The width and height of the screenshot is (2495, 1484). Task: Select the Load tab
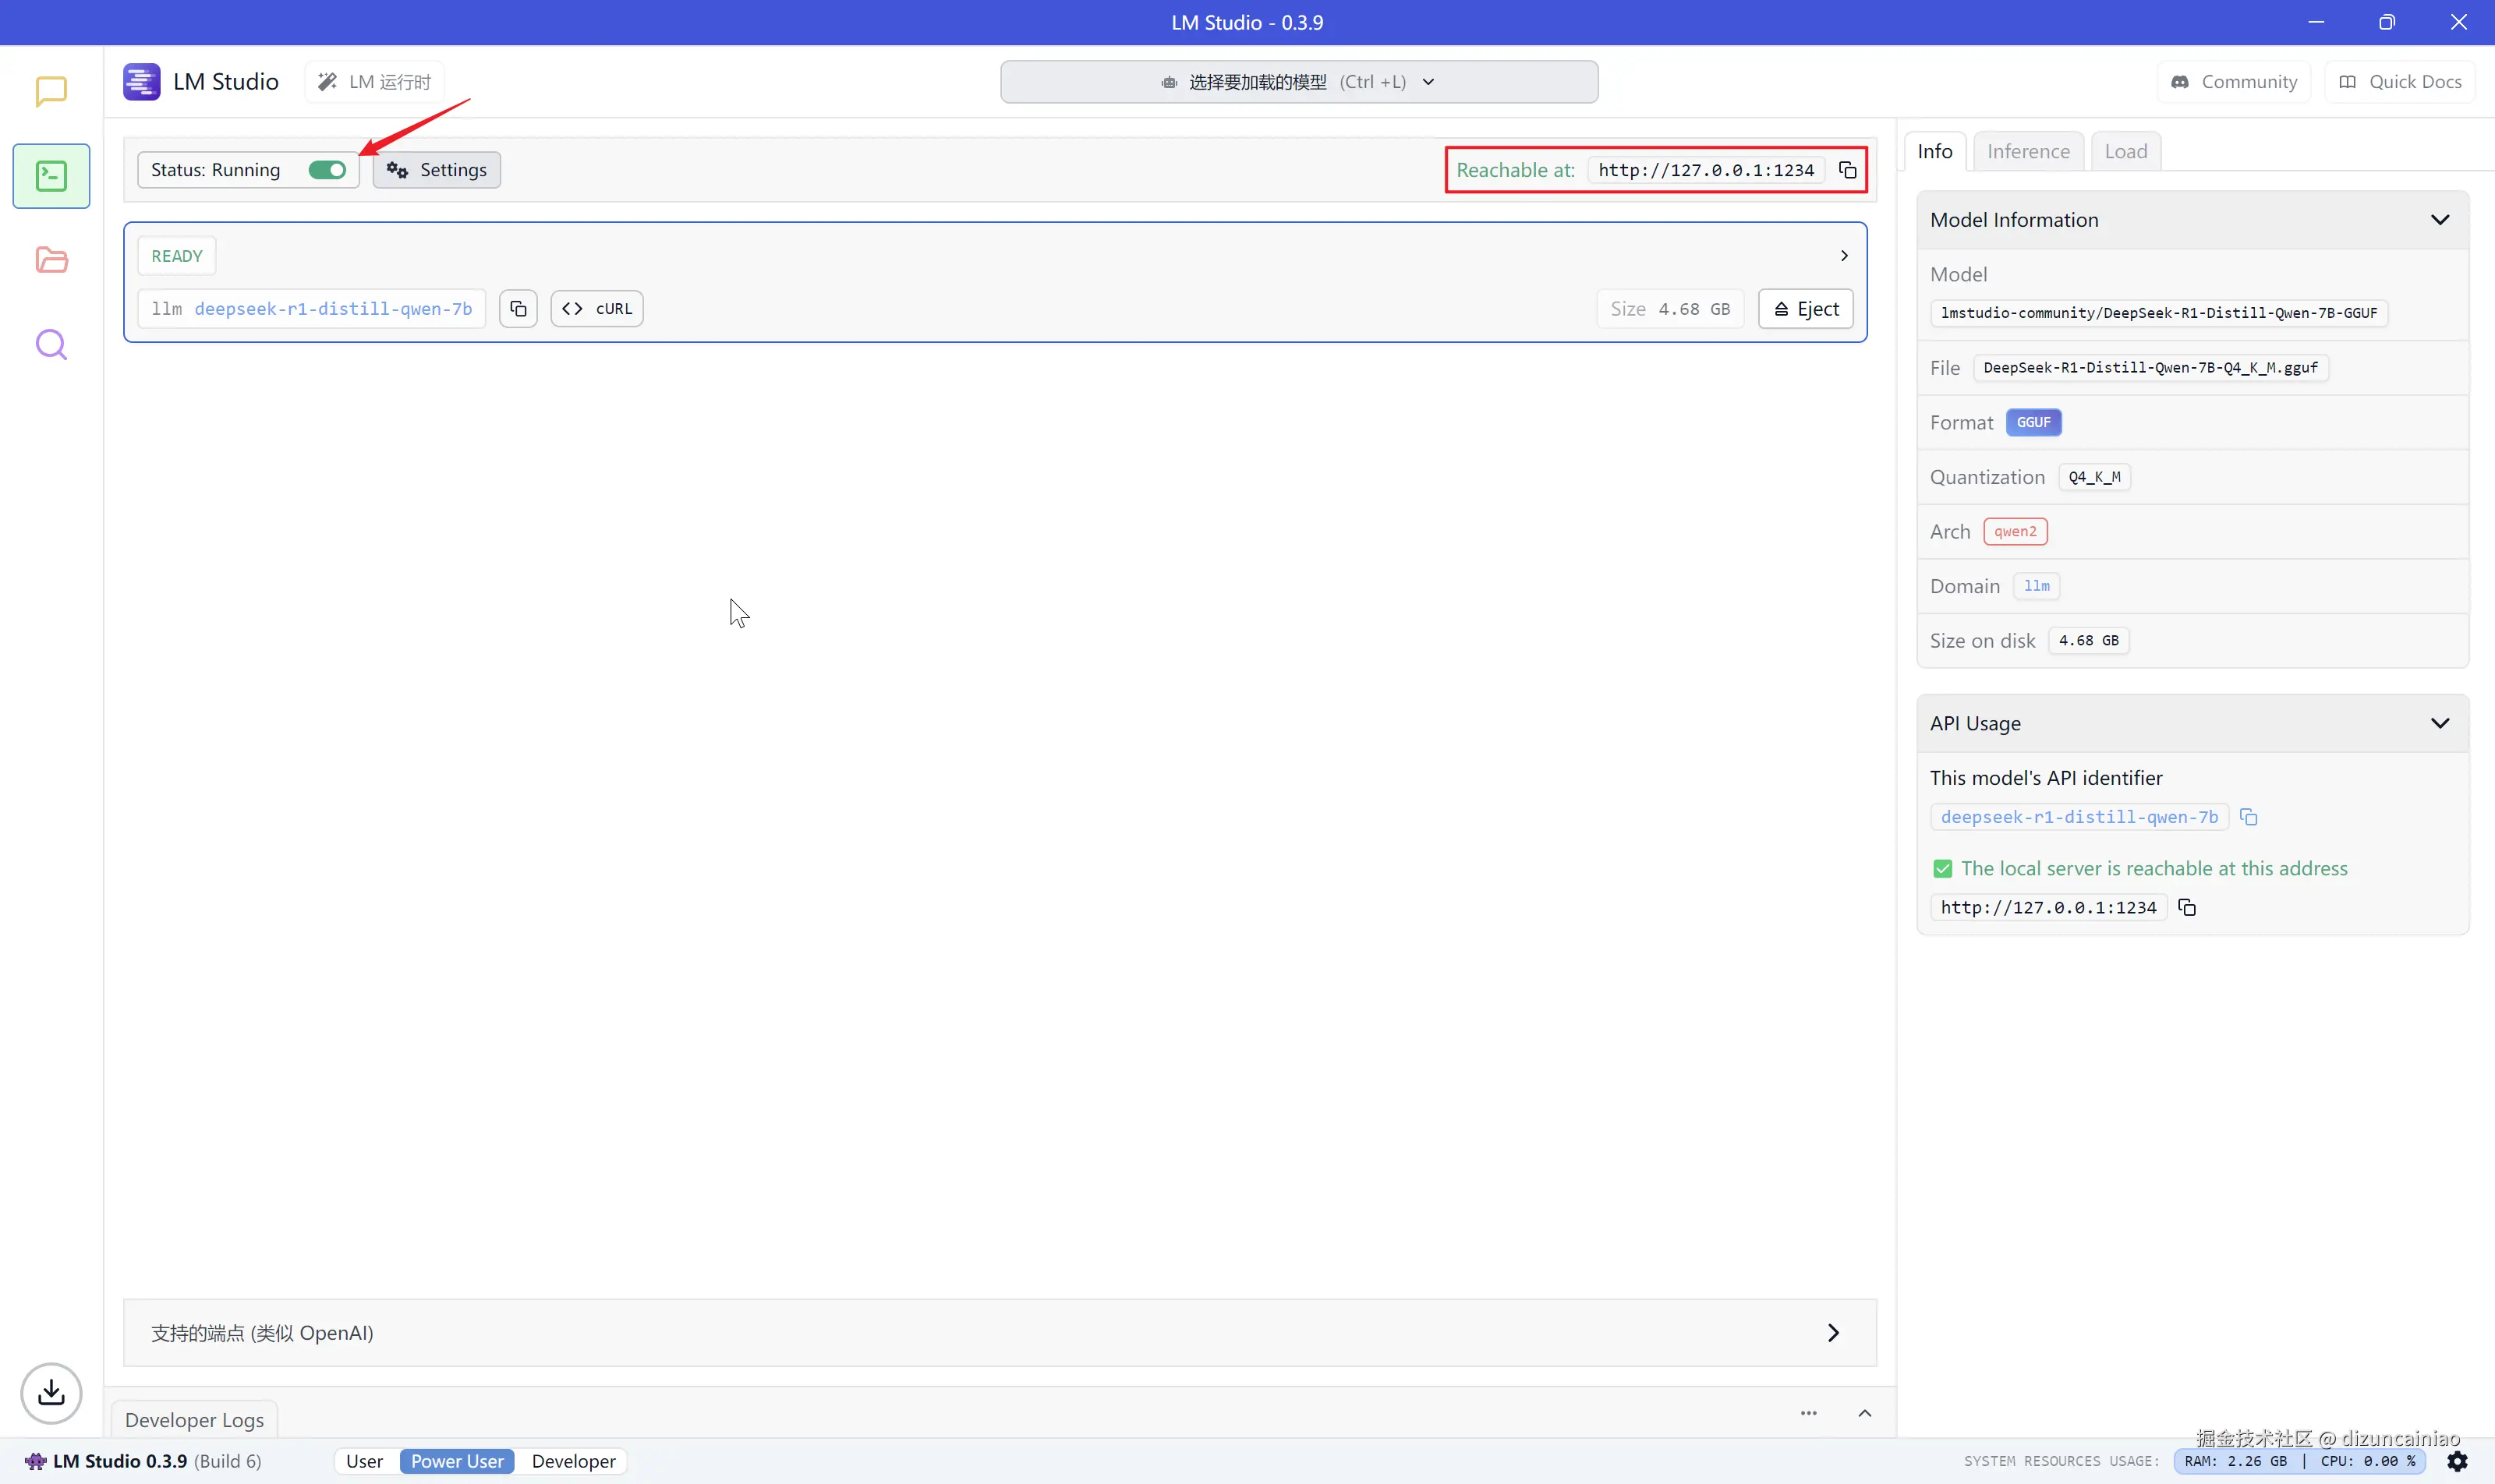pos(2126,151)
